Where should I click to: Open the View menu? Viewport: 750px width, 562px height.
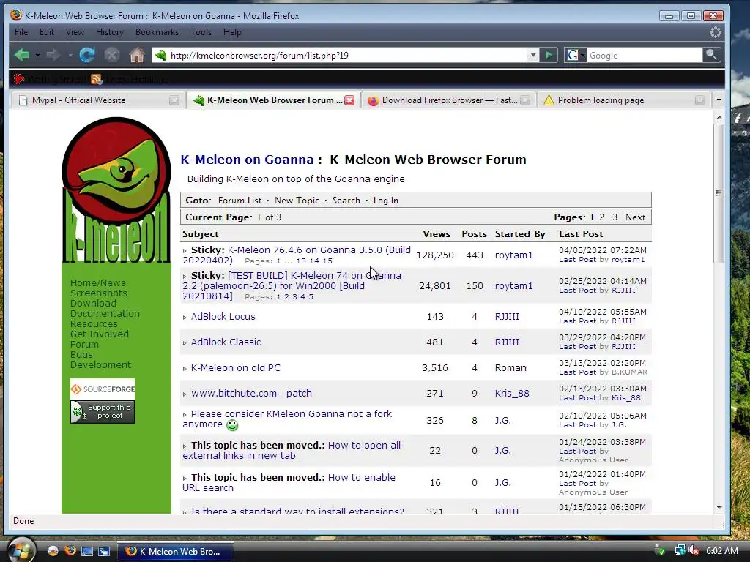click(x=75, y=32)
